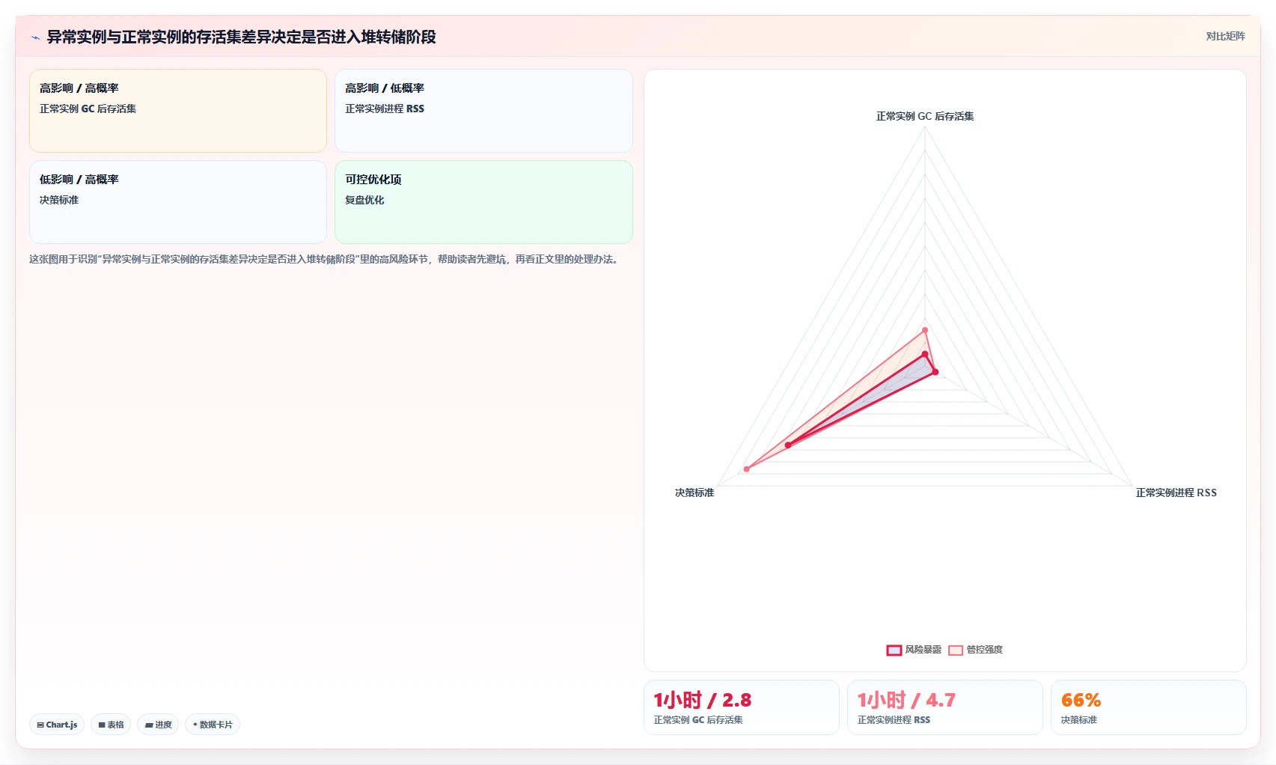This screenshot has width=1276, height=765.
Task: Click 管控强度 data point on top axis
Action: point(925,330)
